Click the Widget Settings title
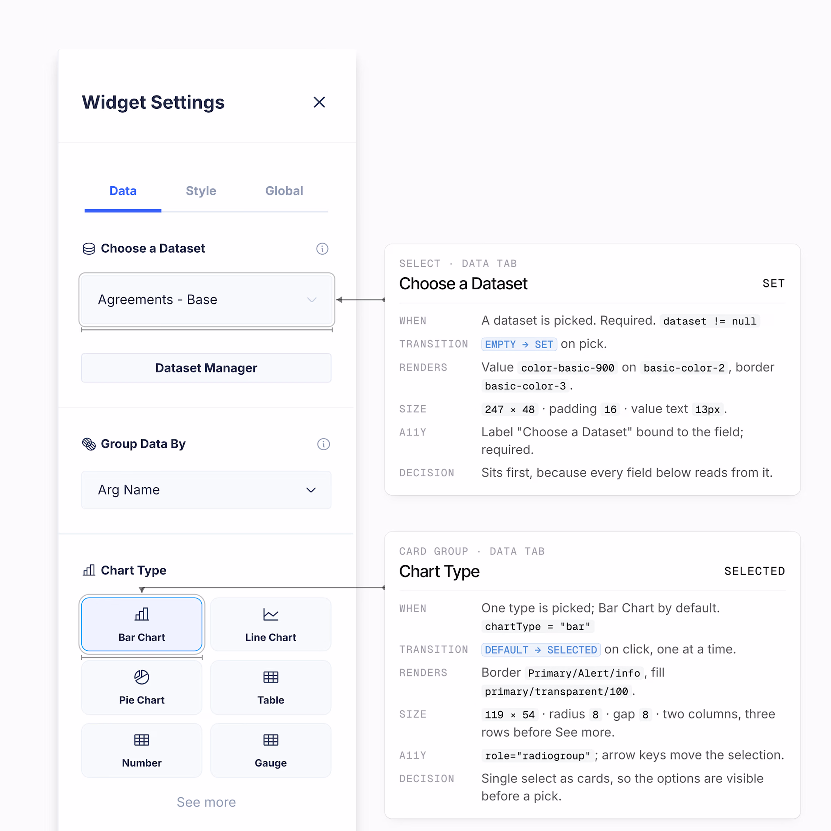Viewport: 831px width, 831px height. coord(153,102)
